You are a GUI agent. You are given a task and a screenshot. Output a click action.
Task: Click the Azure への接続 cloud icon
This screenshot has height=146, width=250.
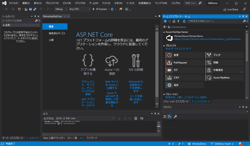(x=112, y=61)
